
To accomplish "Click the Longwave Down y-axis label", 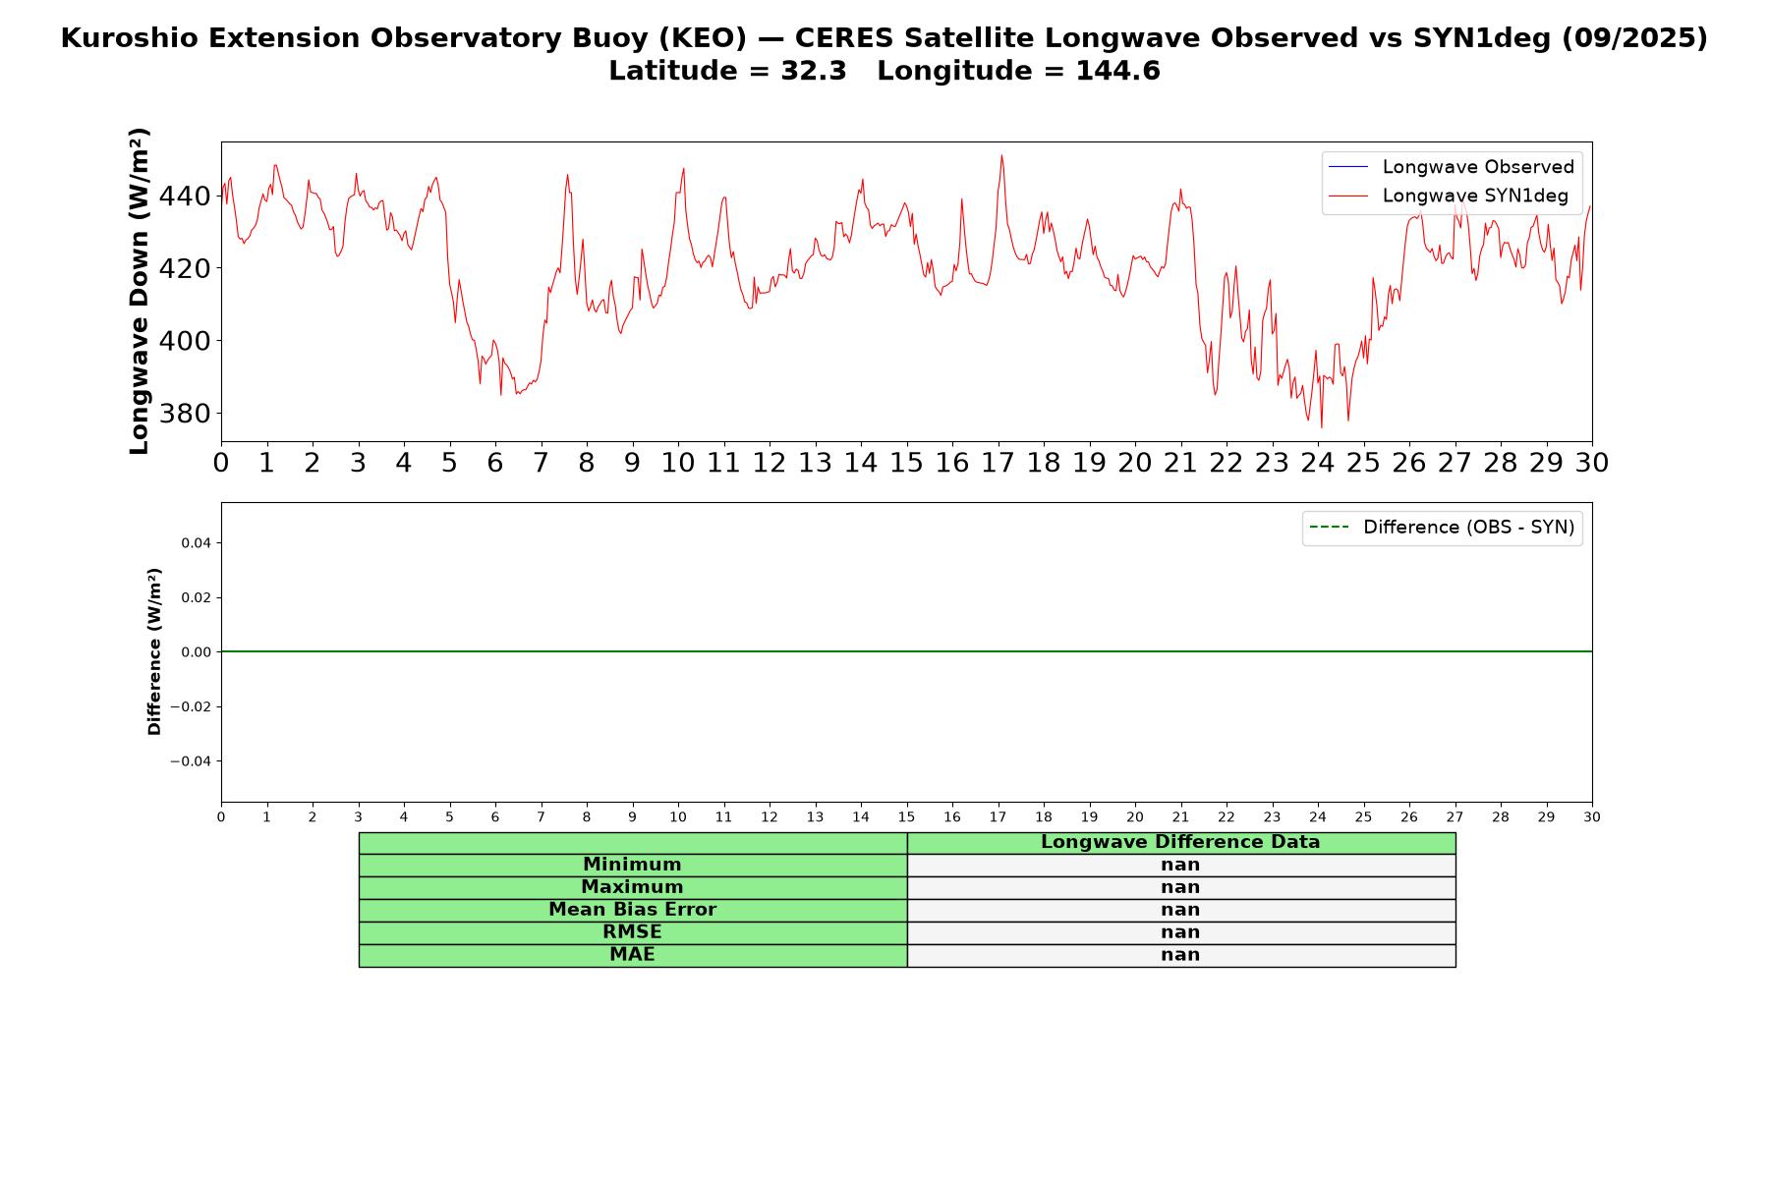I will click(x=140, y=291).
